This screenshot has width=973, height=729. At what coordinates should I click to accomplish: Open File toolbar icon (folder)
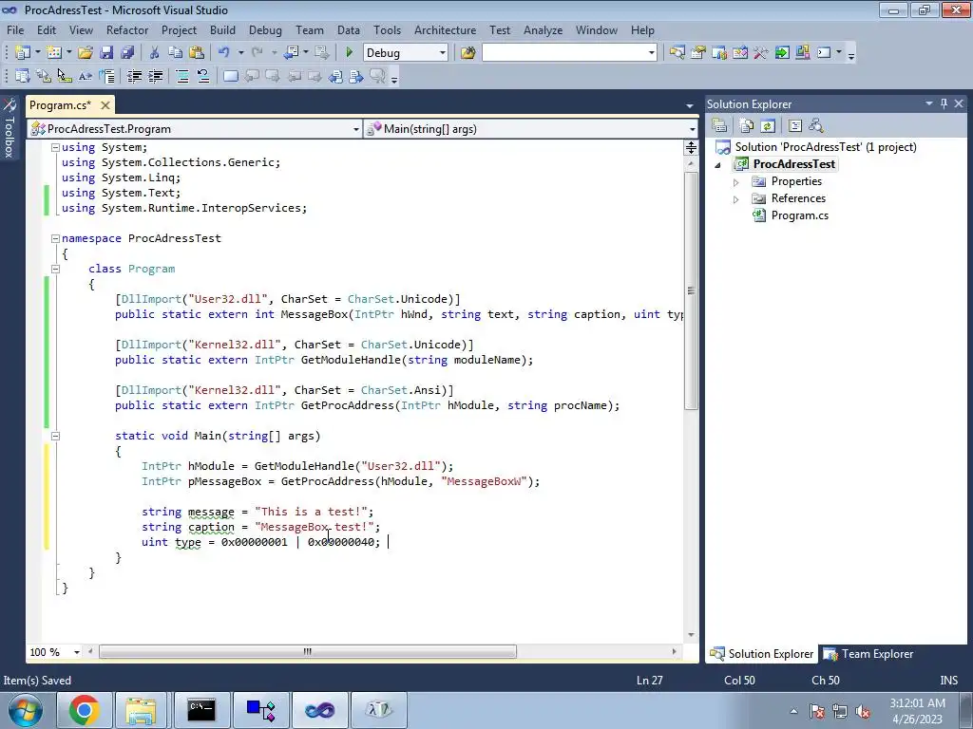click(x=85, y=53)
